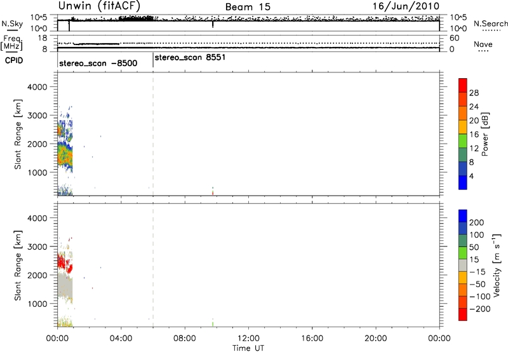Click the '10^5' label beside N.Search

click(458, 18)
